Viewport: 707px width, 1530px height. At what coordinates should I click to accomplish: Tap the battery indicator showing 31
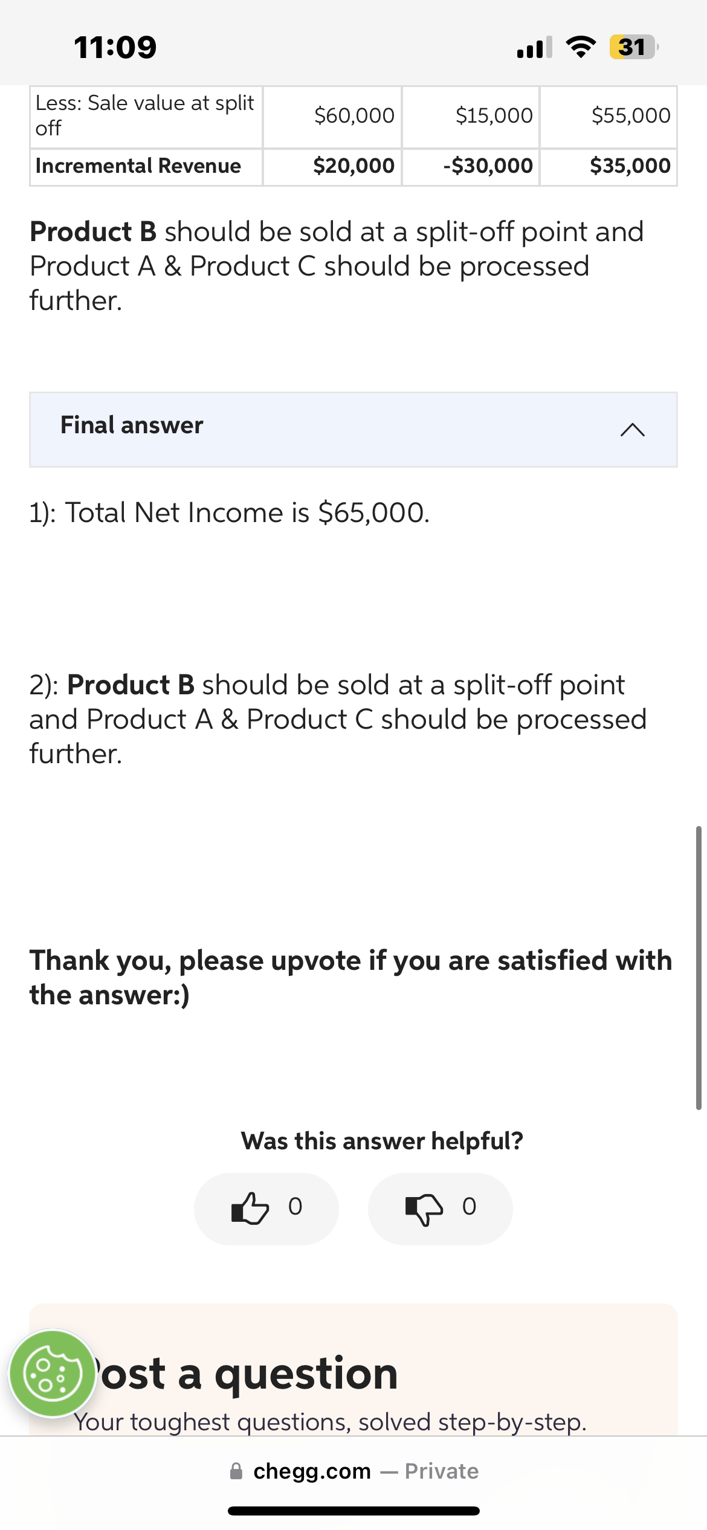click(x=631, y=47)
